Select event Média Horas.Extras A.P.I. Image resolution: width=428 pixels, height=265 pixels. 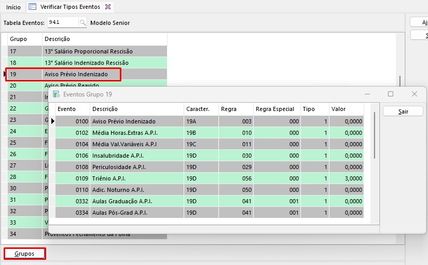[x=210, y=133]
